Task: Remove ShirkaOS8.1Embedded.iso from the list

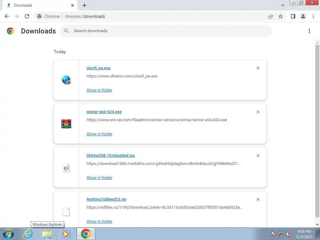Action: (x=258, y=156)
